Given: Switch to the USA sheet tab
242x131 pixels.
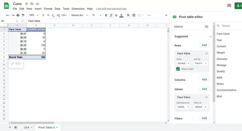Looking at the screenshot, I should (26, 127).
